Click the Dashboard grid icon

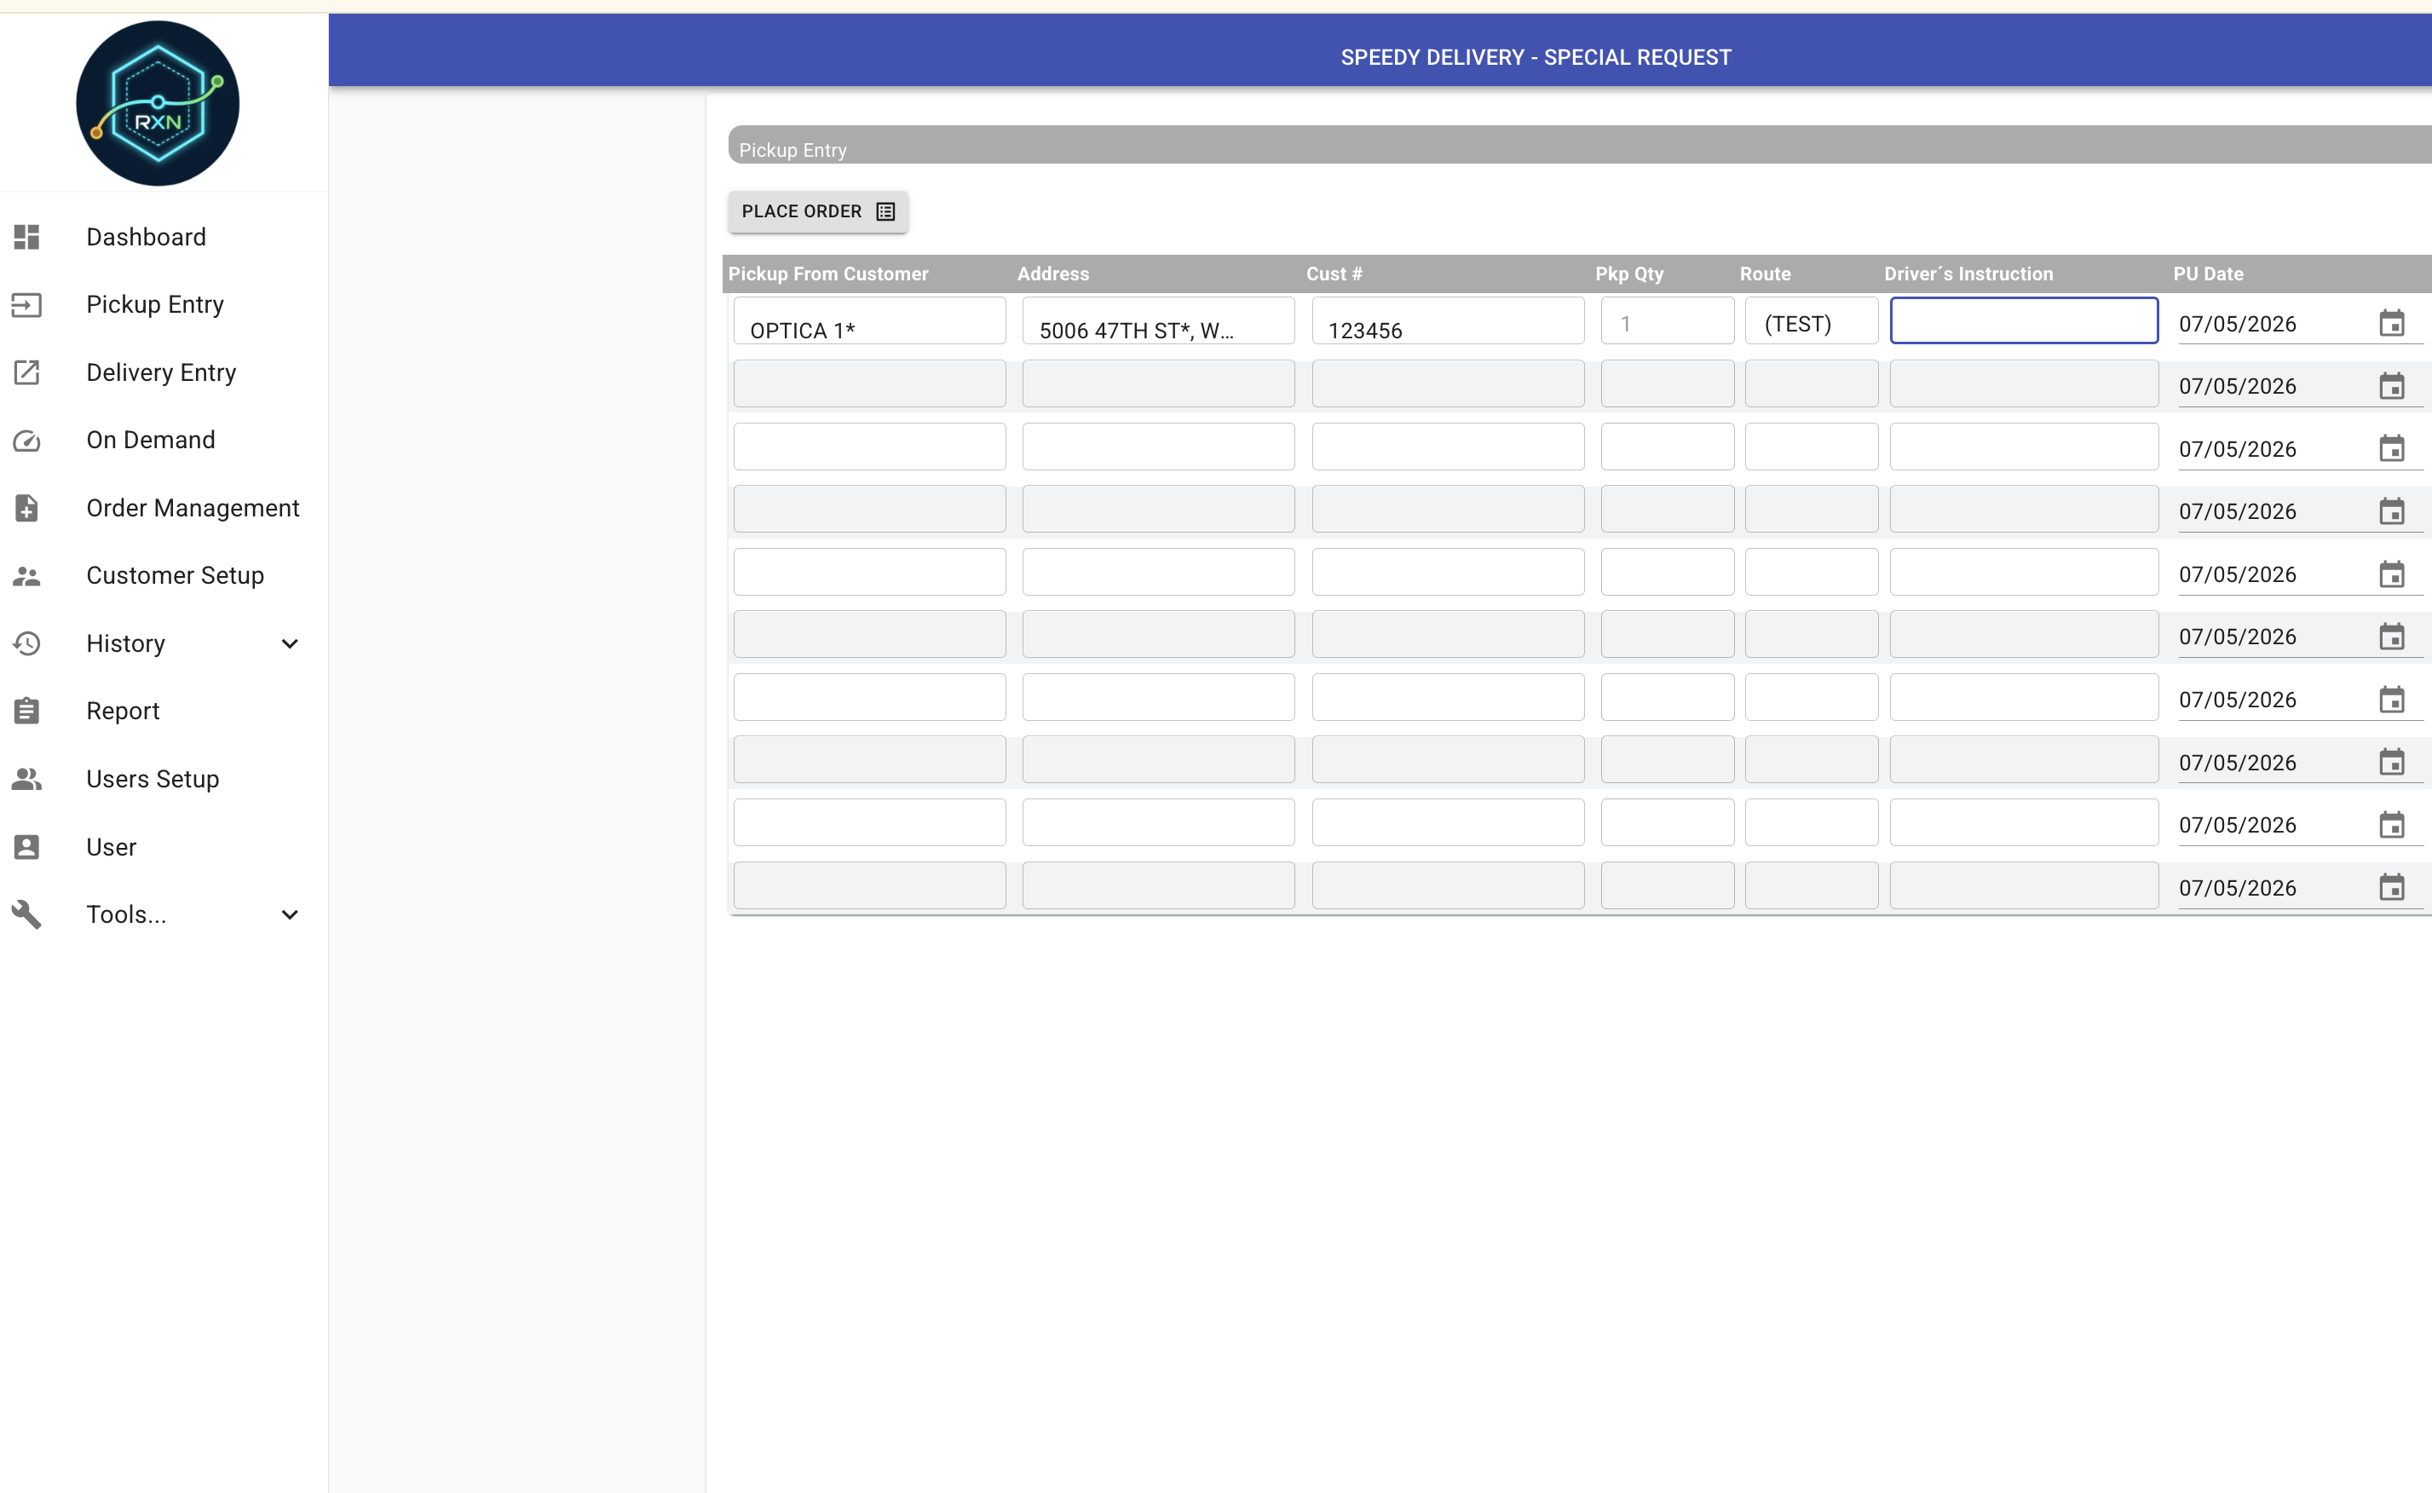26,237
